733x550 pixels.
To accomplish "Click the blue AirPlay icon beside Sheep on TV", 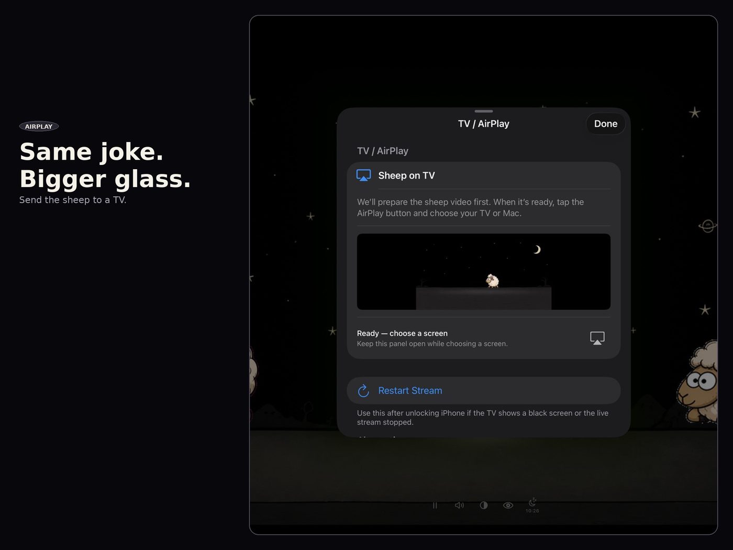I will tap(363, 175).
